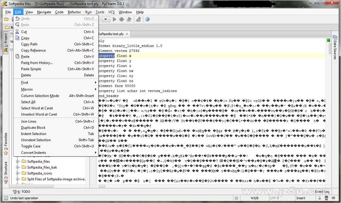Open the 6: TODO tool window

(x=21, y=192)
